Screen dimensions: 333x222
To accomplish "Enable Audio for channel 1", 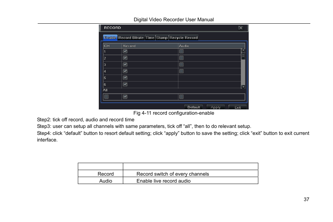I will [182, 51].
